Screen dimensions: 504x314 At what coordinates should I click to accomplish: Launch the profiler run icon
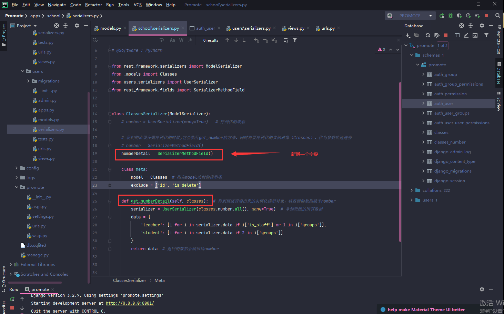click(468, 16)
